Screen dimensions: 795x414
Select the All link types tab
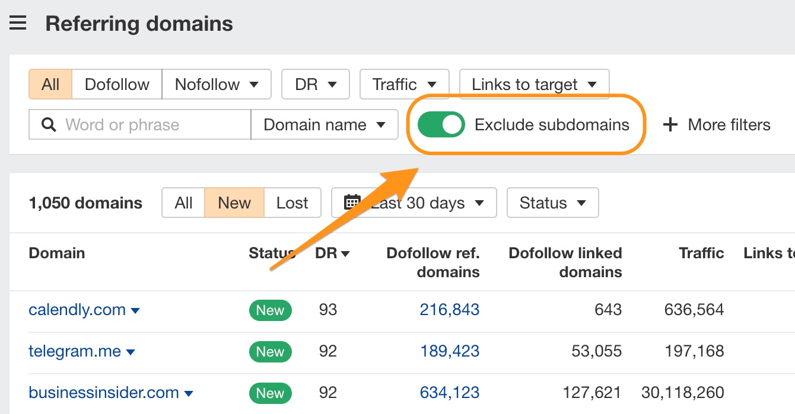point(50,85)
